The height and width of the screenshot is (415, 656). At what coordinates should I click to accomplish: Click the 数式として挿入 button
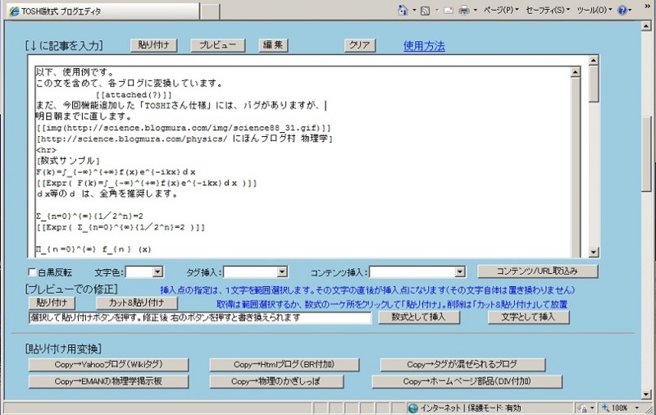point(419,317)
